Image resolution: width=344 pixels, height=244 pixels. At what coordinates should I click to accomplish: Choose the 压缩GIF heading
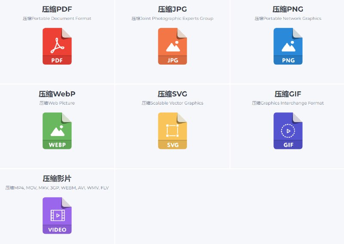click(x=288, y=94)
